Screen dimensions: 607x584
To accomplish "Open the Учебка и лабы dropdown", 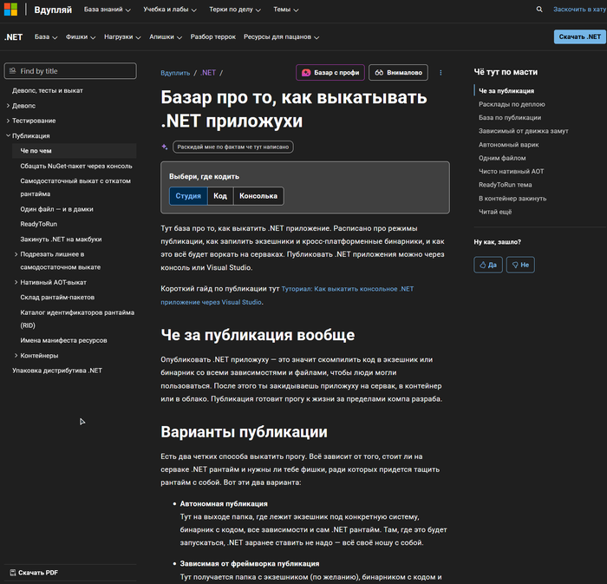I will 170,10.
